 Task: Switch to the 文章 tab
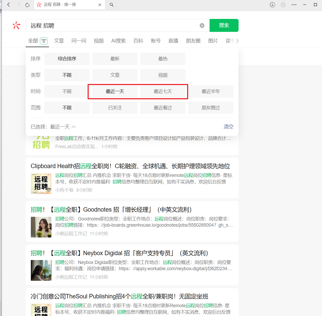59,41
